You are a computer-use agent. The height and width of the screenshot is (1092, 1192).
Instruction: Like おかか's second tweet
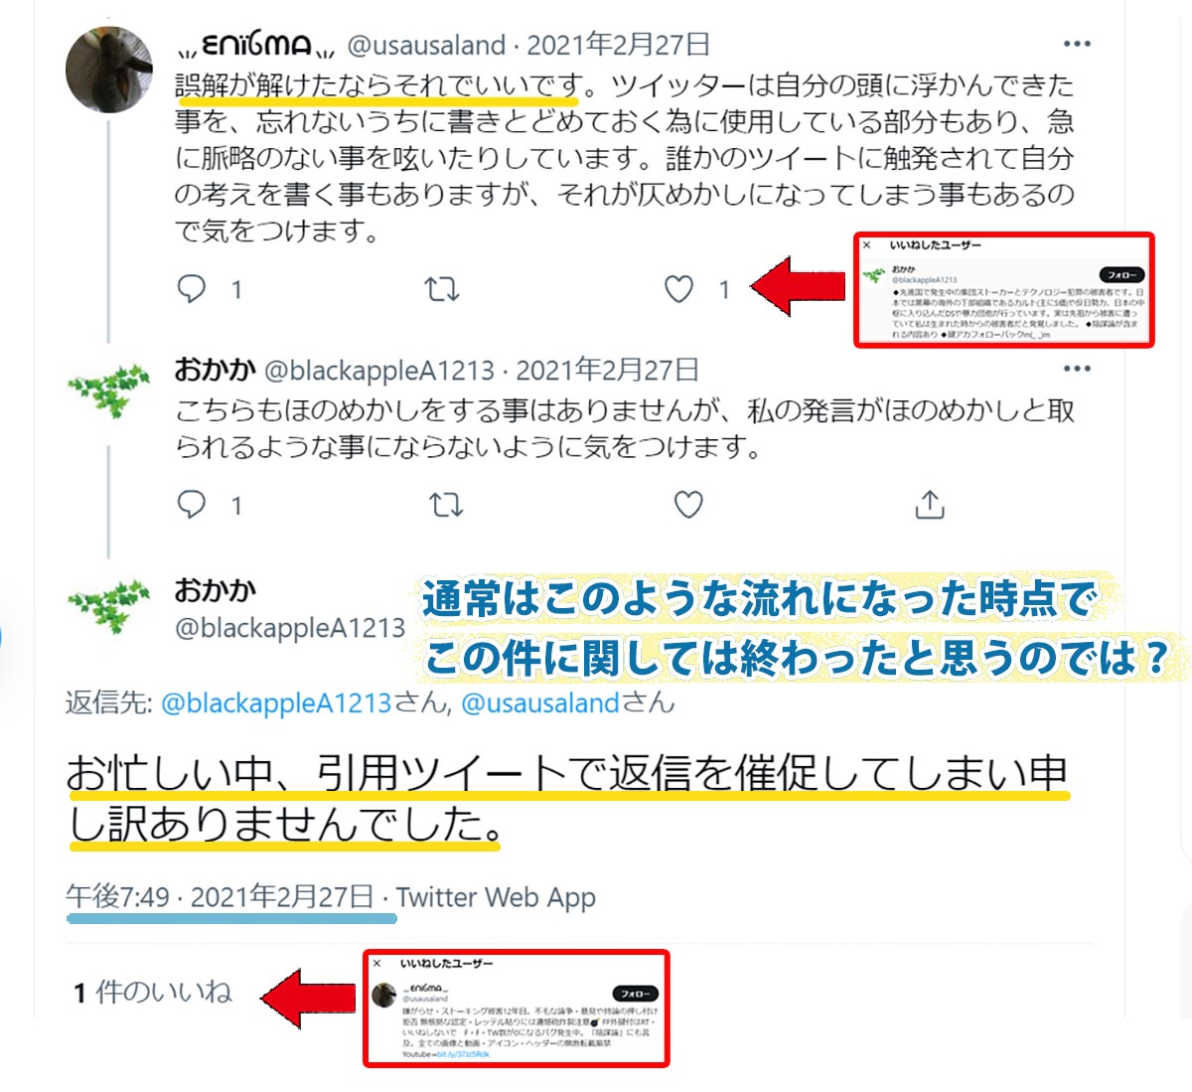[688, 505]
